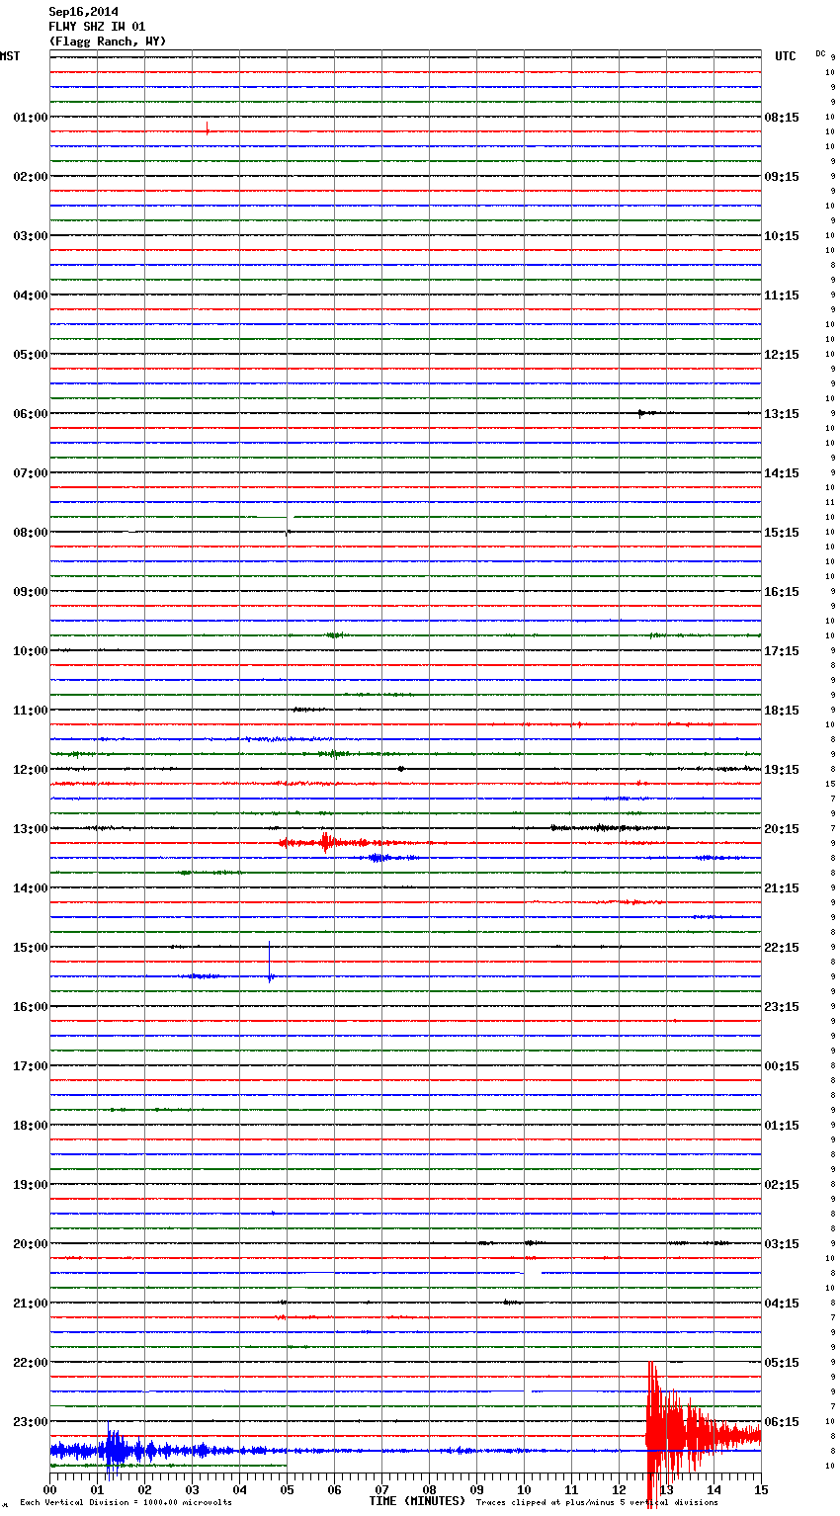The image size is (840, 1516).
Task: Click the small red spike in the 01:00 hour
Action: tap(208, 129)
